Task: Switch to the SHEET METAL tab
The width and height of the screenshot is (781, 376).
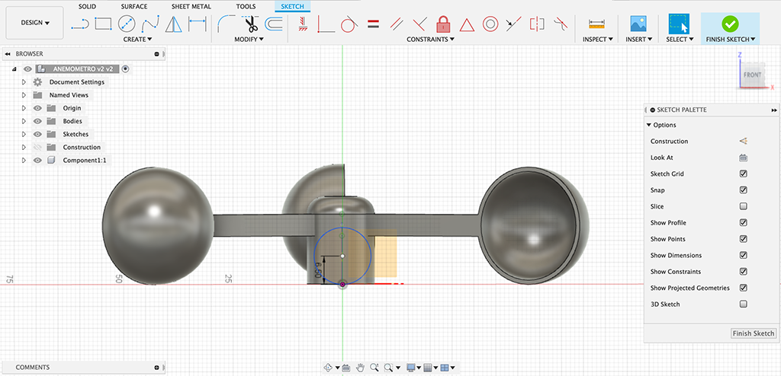Action: point(191,6)
